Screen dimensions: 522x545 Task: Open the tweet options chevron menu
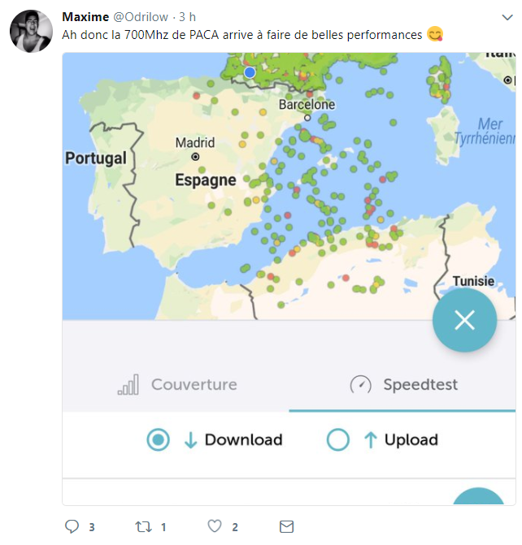507,16
